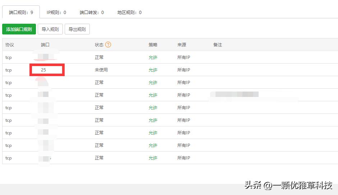Click the 来源 column header
338x195 pixels.
click(x=182, y=45)
